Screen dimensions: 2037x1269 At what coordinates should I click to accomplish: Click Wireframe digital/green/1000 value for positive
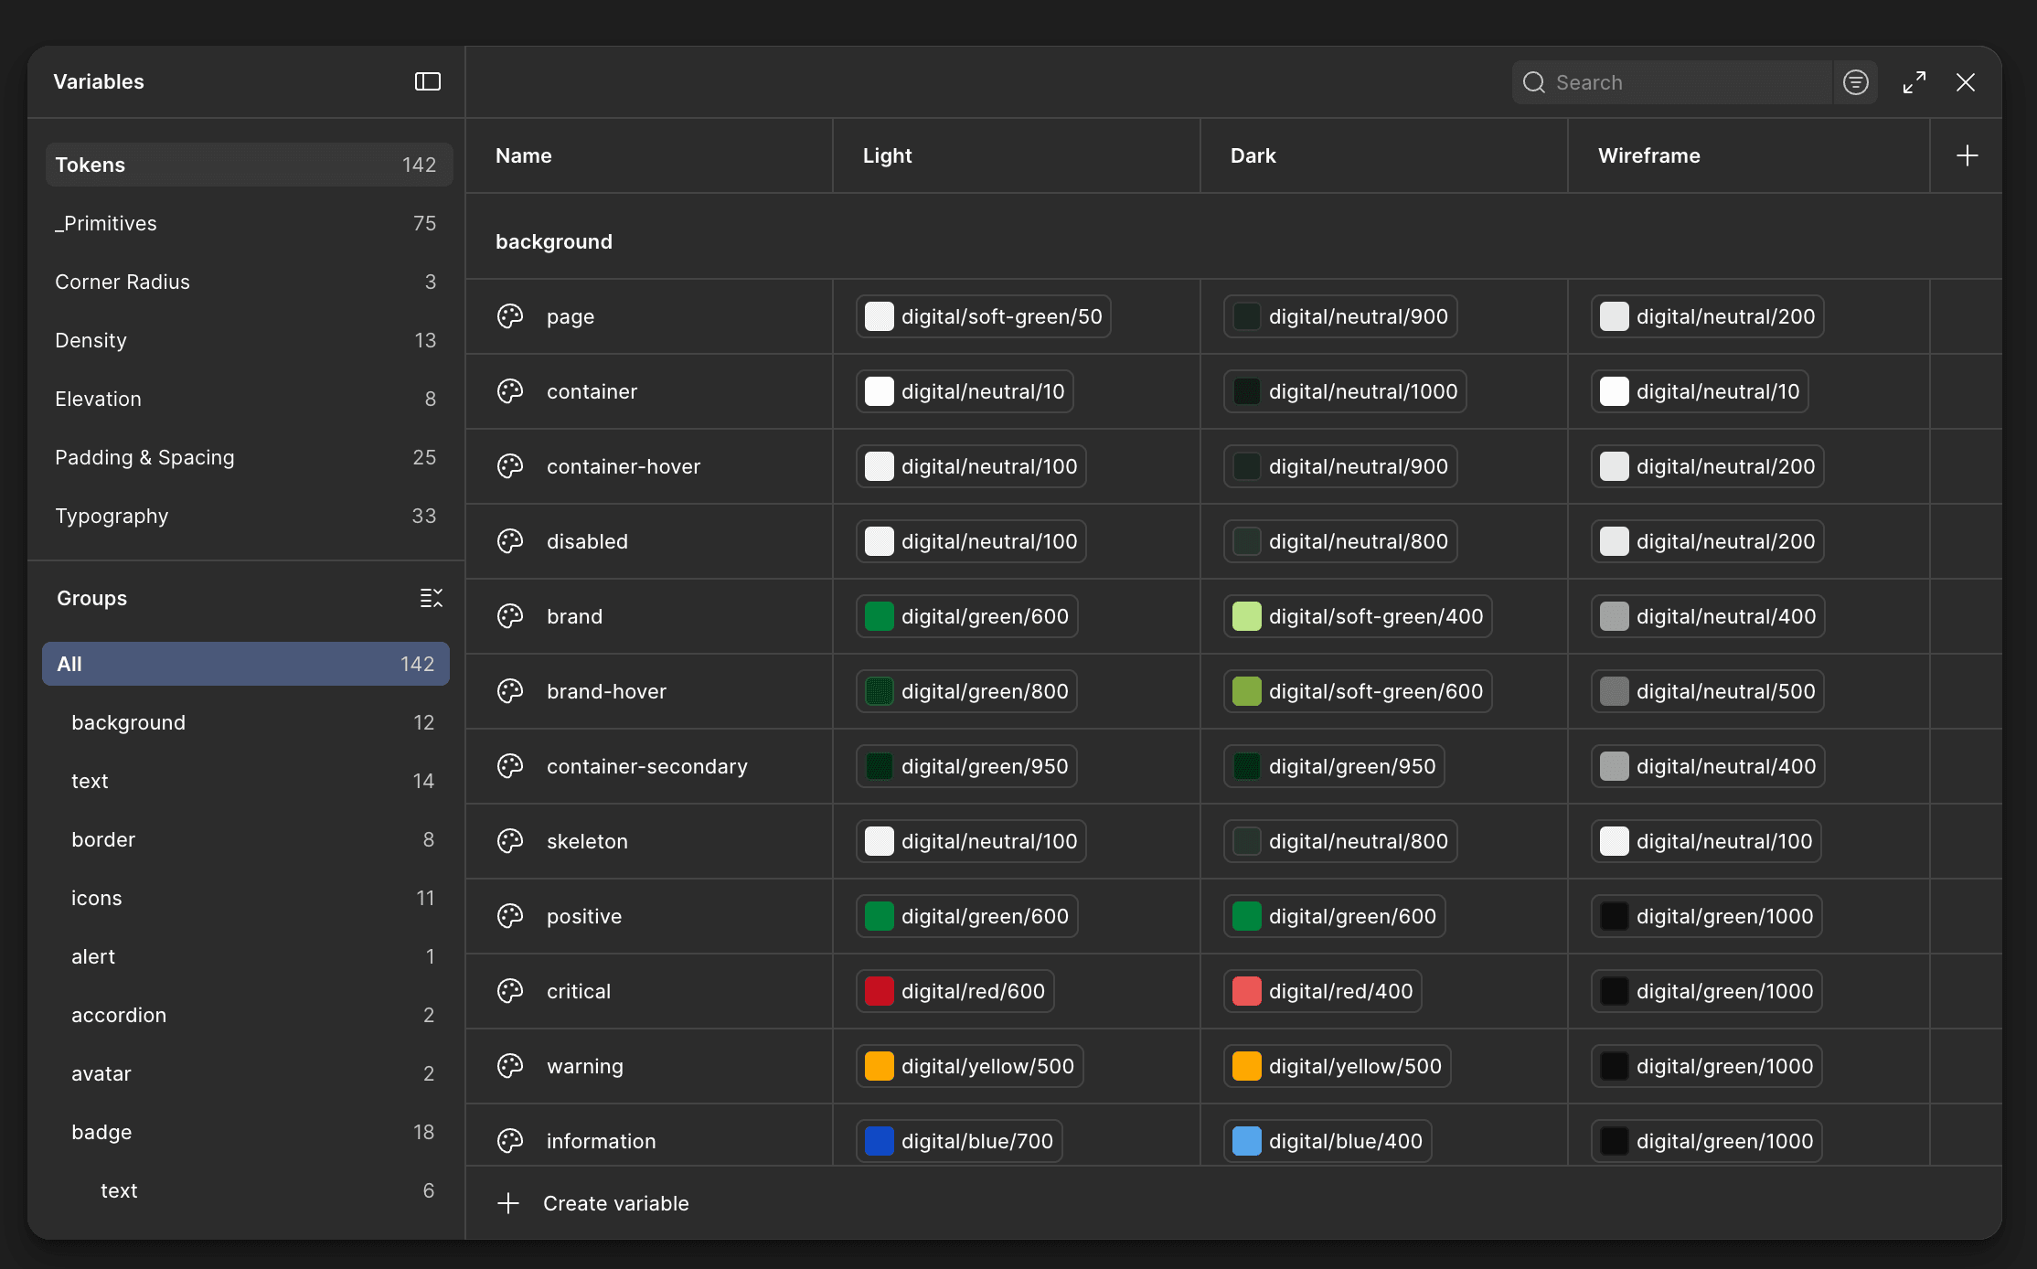[x=1707, y=916]
